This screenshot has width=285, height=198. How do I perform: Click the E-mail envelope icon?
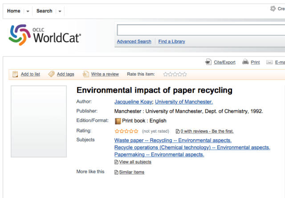[269, 62]
